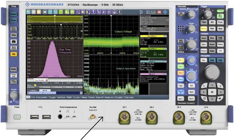This screenshot has width=234, height=140.
Task: Open the folder icon in the top toolbar
Action: pyautogui.click(x=45, y=12)
